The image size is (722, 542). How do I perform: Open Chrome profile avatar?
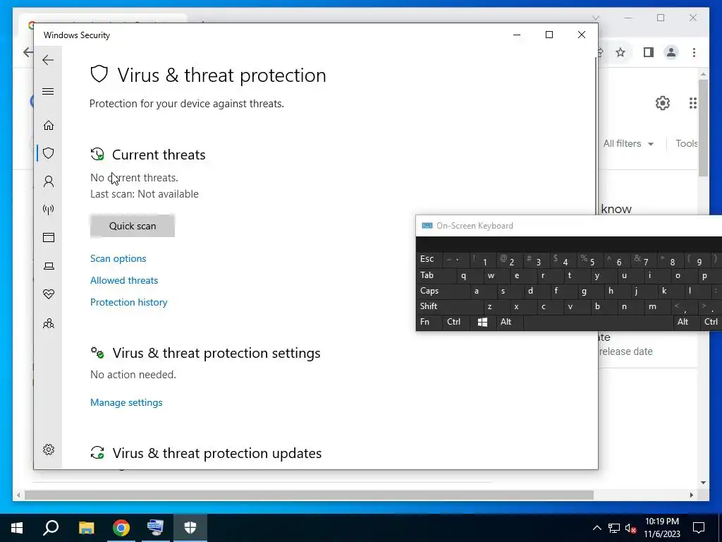671,52
